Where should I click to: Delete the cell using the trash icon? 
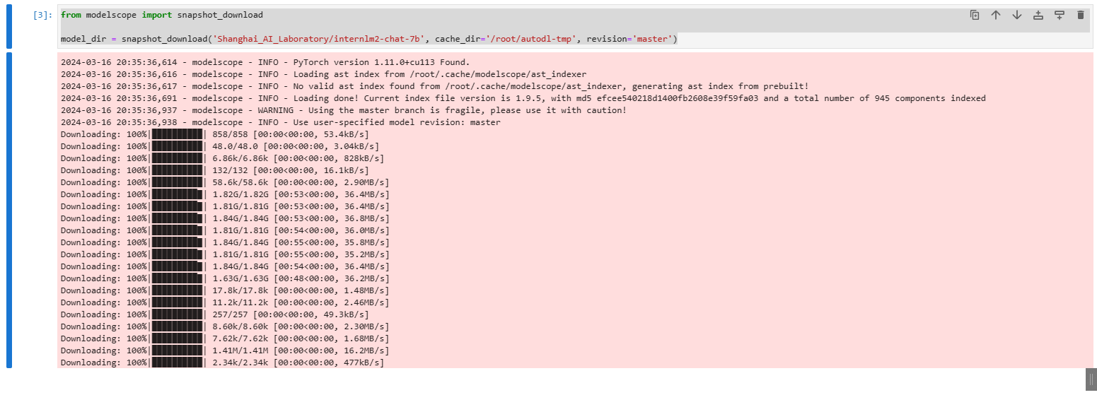(x=1080, y=15)
